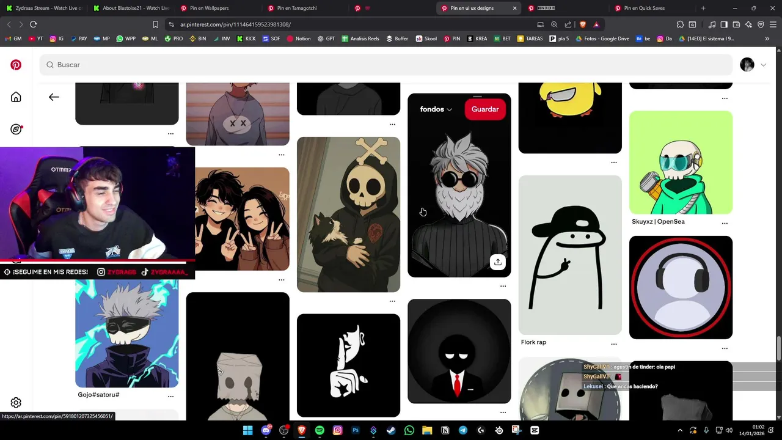Image resolution: width=782 pixels, height=440 pixels.
Task: Open the KICK bookmark
Action: point(246,38)
